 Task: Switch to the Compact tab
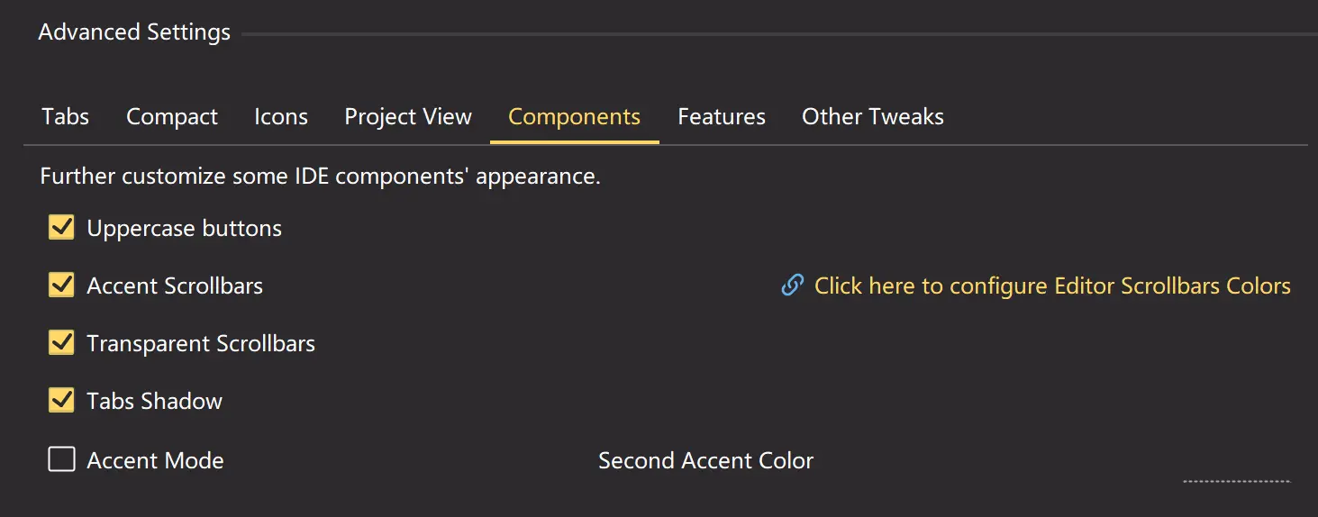click(172, 117)
